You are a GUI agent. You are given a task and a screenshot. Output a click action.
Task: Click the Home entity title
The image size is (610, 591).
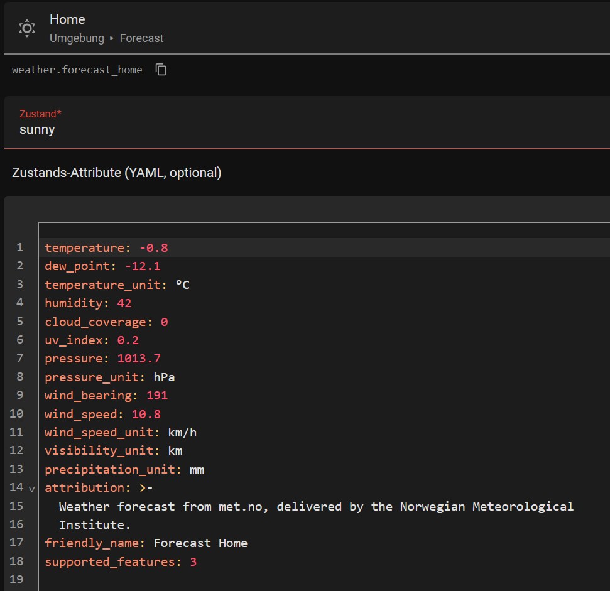pos(67,19)
